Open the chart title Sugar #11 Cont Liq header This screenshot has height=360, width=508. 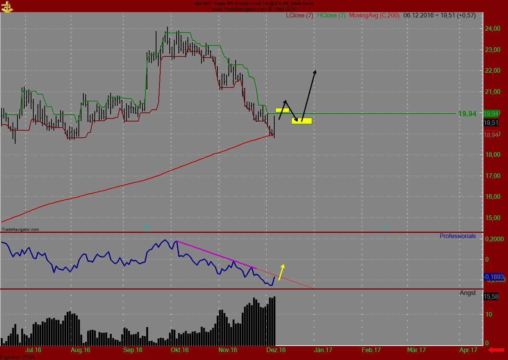click(x=254, y=3)
